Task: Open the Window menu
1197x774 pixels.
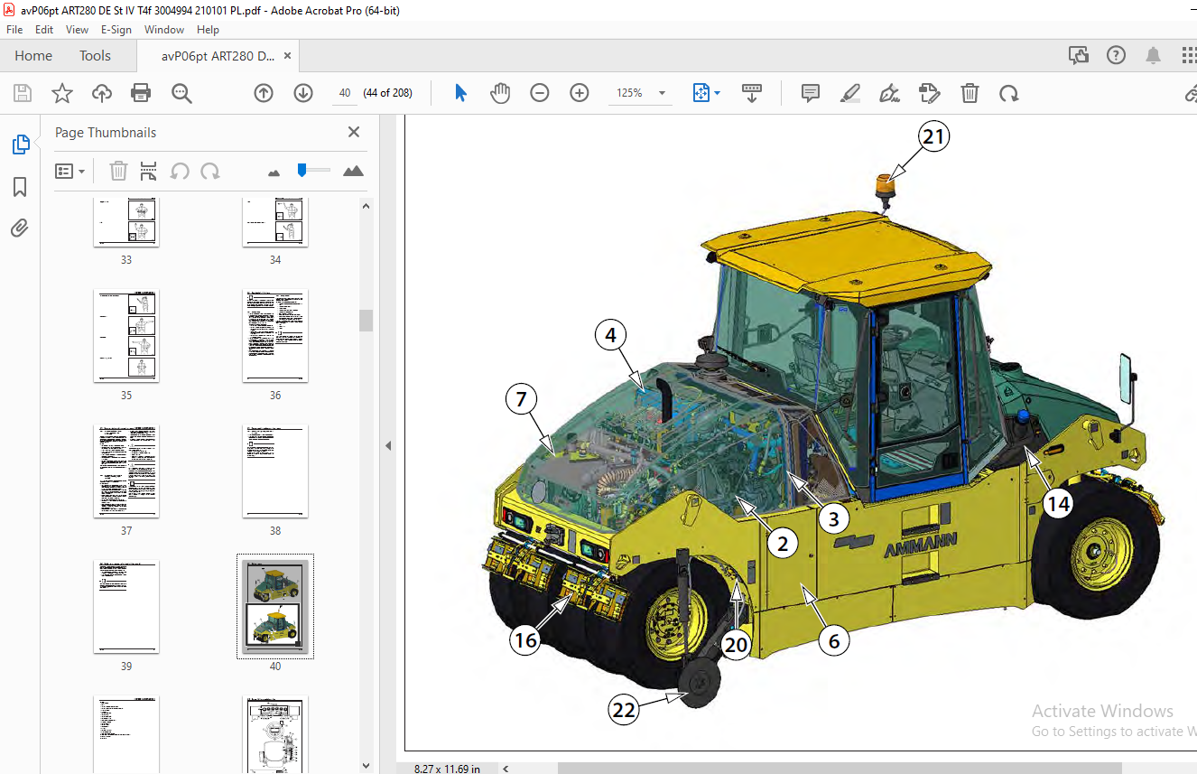Action: pyautogui.click(x=164, y=30)
